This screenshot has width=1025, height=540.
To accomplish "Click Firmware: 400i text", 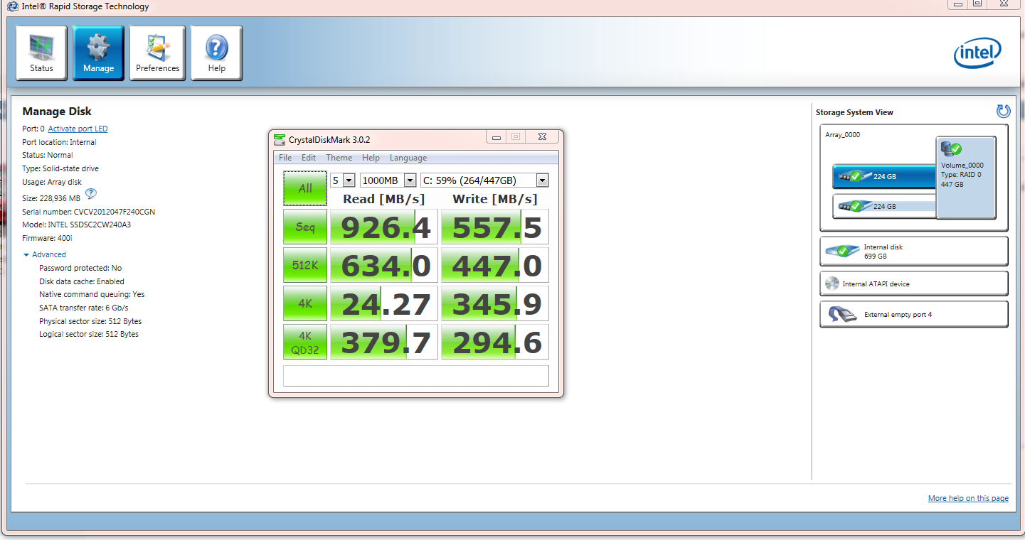I will click(x=46, y=238).
